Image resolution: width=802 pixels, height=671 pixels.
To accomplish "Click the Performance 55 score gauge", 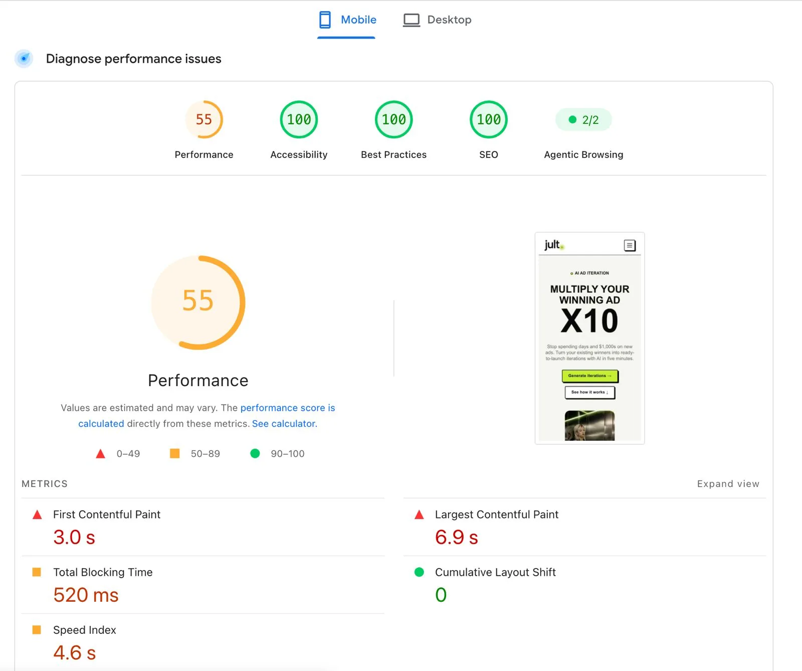I will click(x=204, y=120).
